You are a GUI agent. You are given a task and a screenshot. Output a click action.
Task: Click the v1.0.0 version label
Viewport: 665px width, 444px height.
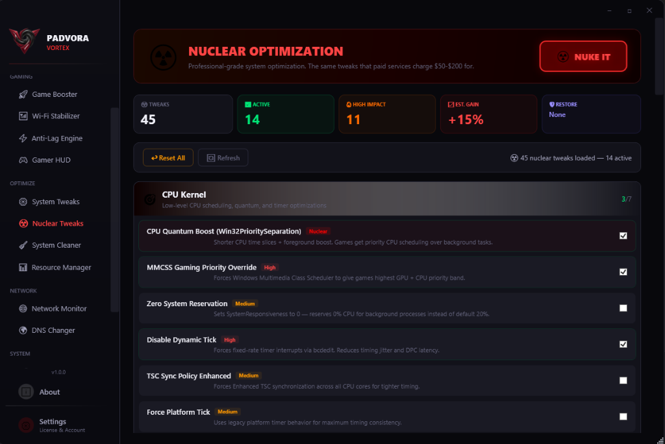tap(58, 372)
